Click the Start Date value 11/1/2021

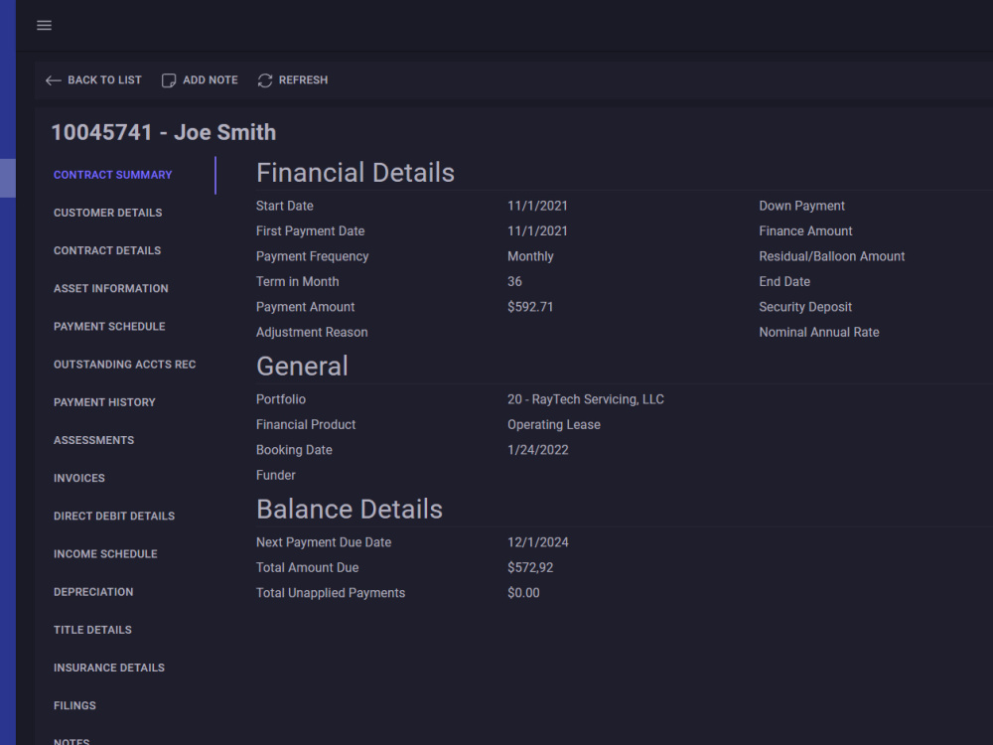(x=537, y=206)
